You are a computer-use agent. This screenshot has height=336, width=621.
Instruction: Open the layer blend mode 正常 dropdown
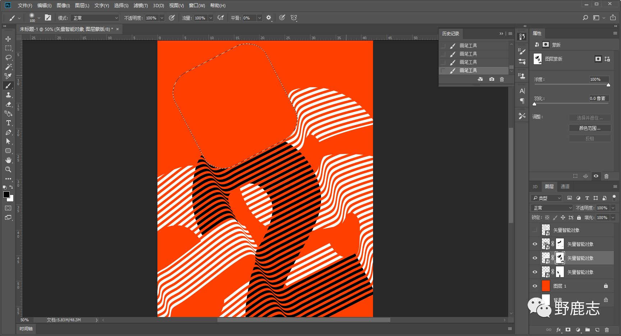pos(552,208)
